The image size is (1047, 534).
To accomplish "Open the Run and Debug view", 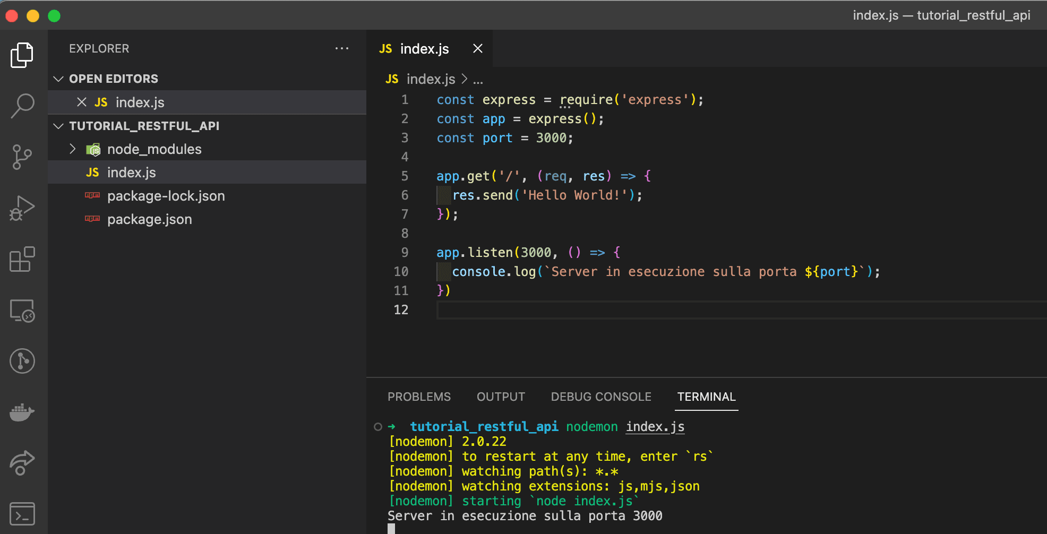I will tap(22, 208).
